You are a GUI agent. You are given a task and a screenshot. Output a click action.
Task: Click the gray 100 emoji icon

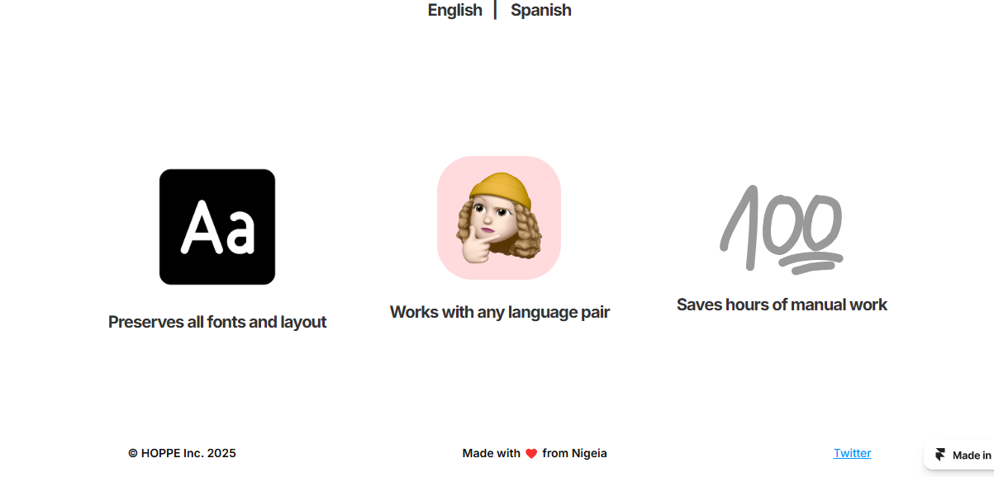[x=782, y=229]
